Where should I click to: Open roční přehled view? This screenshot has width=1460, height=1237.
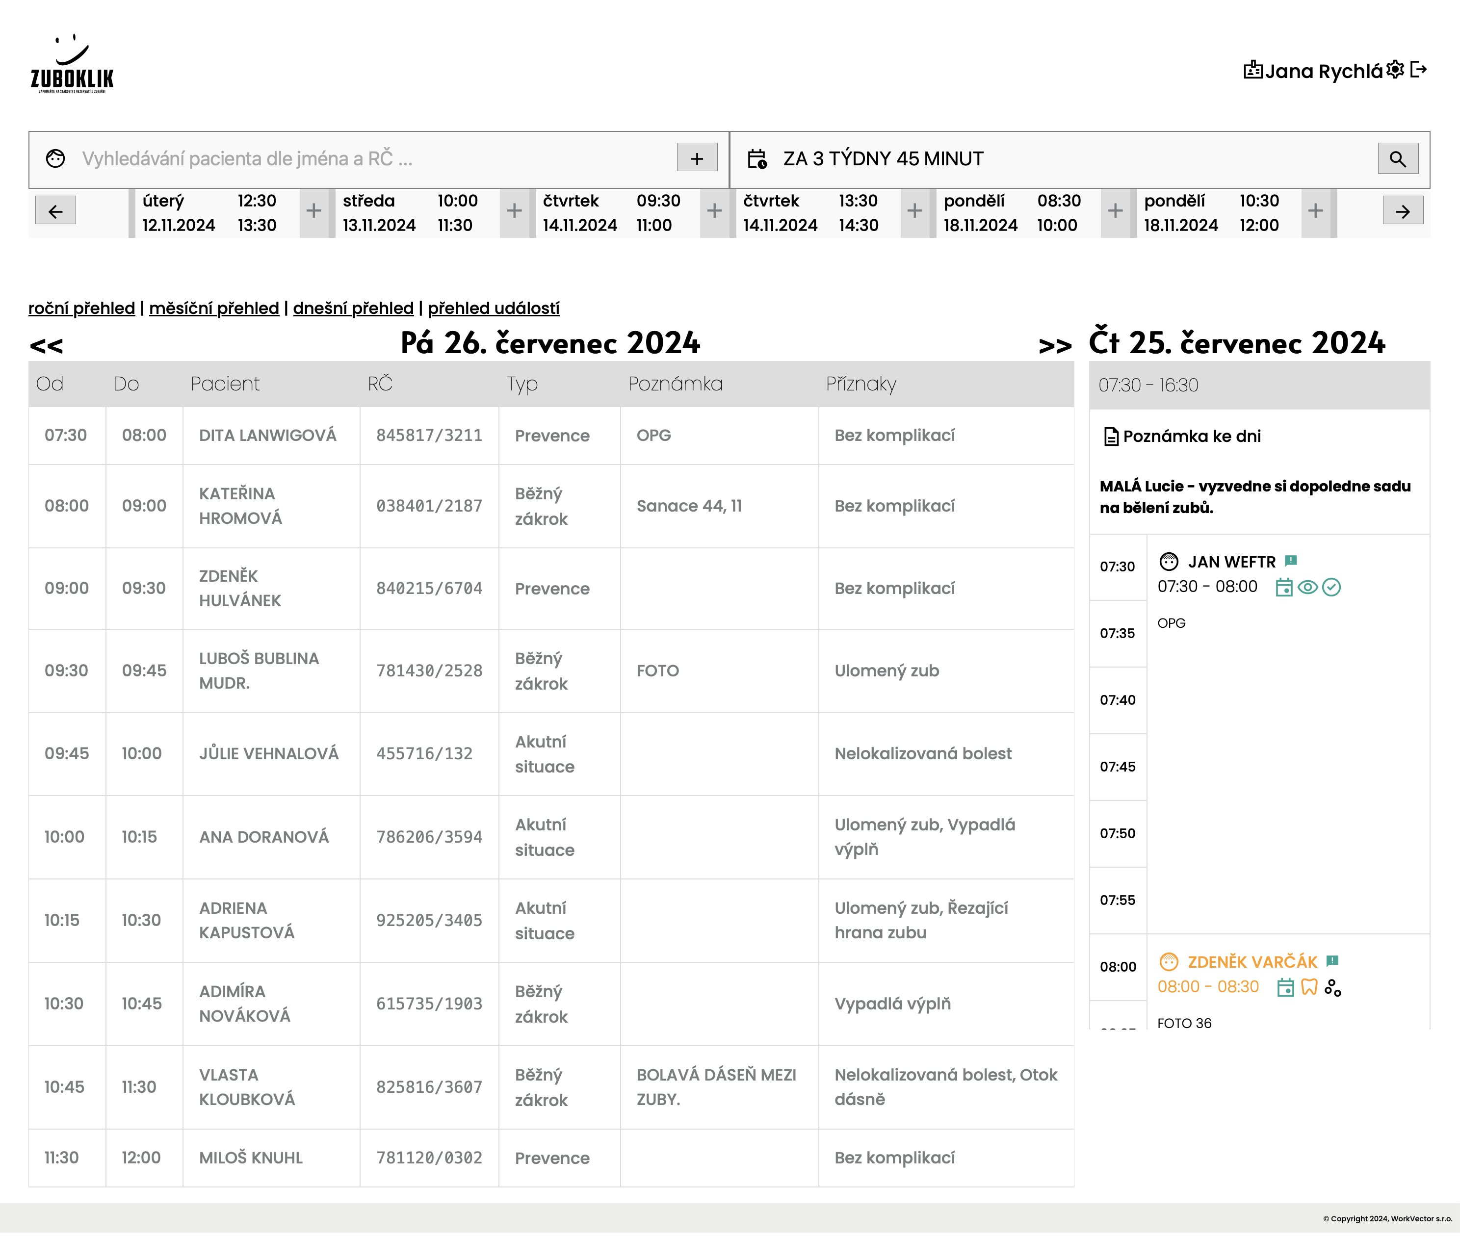(x=81, y=309)
